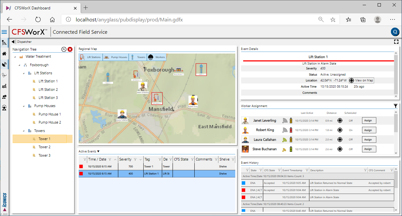
Task: Click the View on Map button
Action: (361, 80)
